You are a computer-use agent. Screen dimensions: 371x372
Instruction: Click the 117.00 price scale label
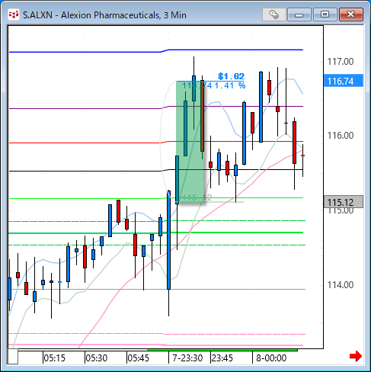(341, 62)
